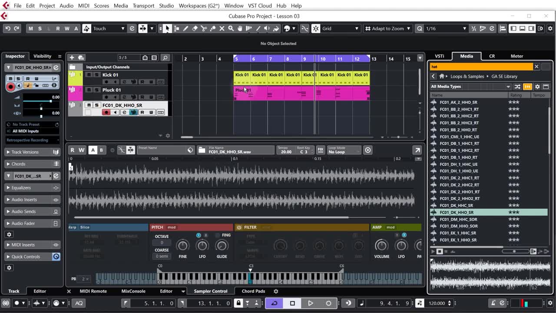Select the Line tool
This screenshot has height=313, width=556.
coord(258,28)
